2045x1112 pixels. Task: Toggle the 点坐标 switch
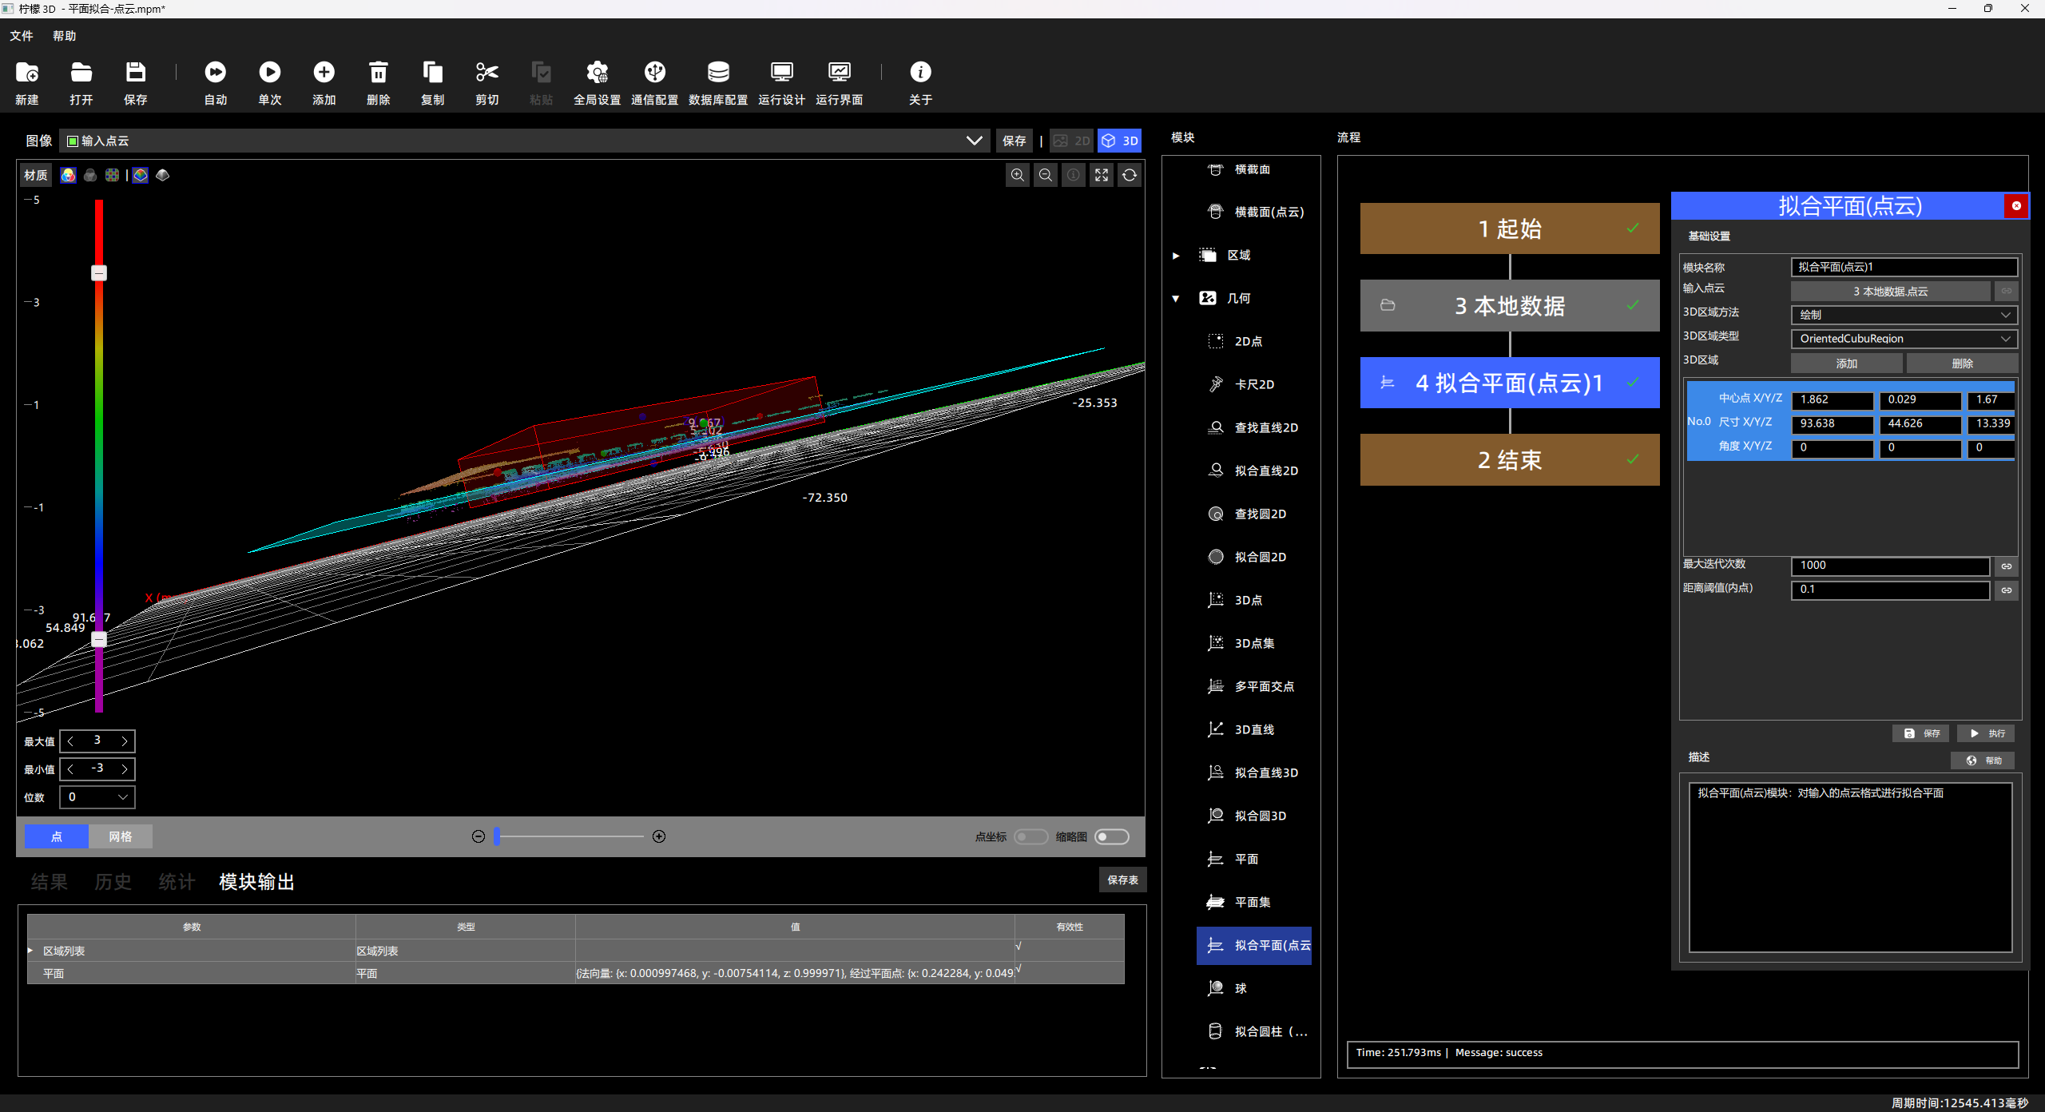tap(1030, 836)
